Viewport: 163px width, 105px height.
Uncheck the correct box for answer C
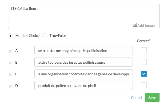point(144,74)
